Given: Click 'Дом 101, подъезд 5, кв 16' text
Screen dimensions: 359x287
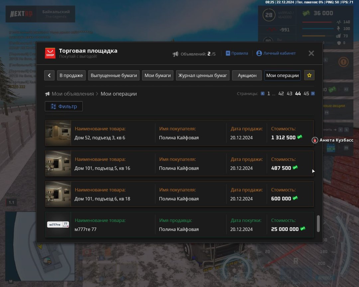Looking at the screenshot, I should [102, 168].
